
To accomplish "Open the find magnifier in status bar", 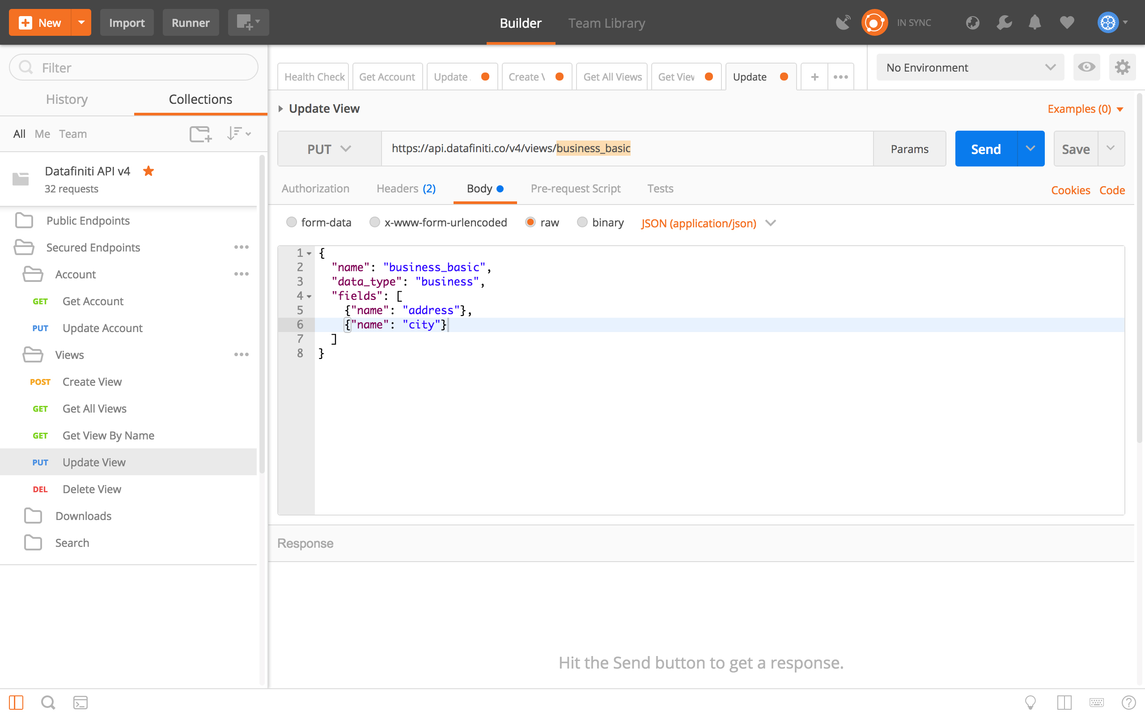I will (48, 702).
